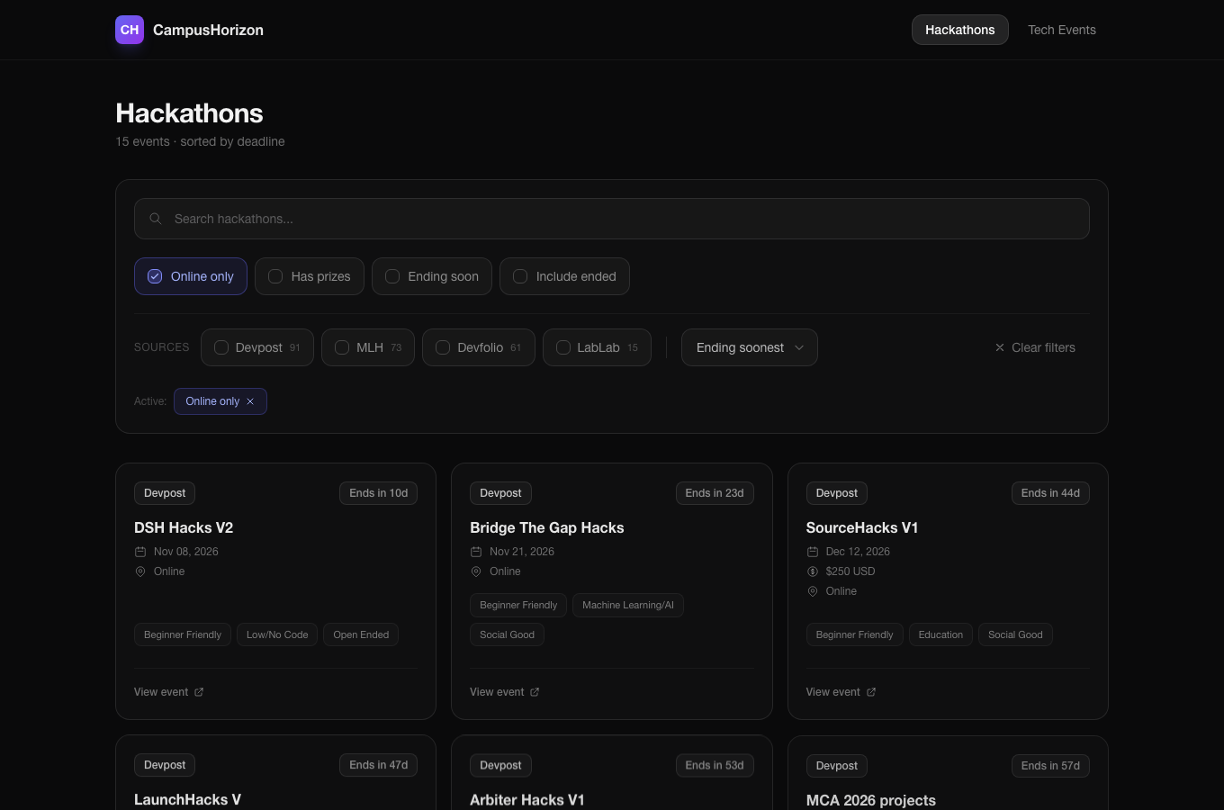Image resolution: width=1224 pixels, height=810 pixels.
Task: Click the Low/No Code tag
Action: [277, 634]
